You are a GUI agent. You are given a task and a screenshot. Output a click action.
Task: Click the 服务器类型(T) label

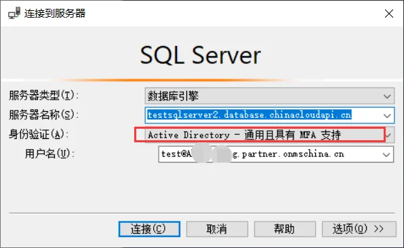click(x=43, y=96)
